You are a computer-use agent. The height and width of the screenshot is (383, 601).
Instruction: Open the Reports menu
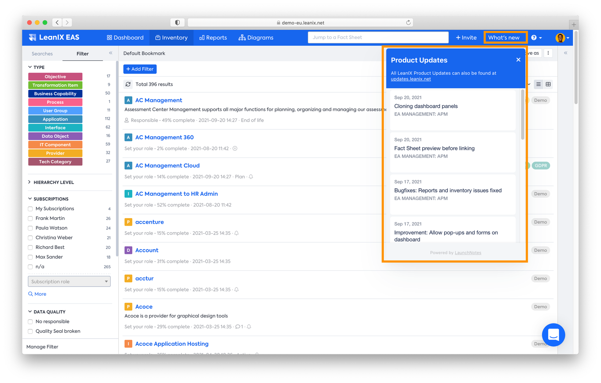(x=213, y=37)
